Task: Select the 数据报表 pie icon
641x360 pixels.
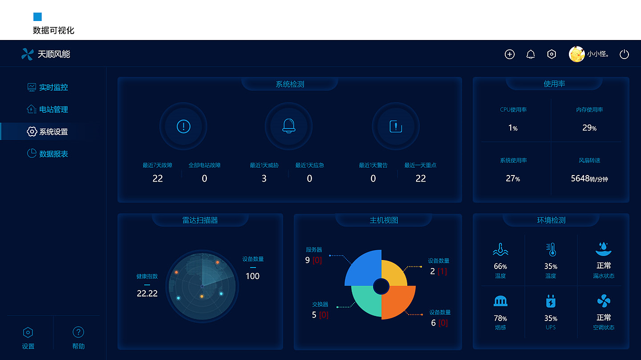Action: tap(32, 153)
